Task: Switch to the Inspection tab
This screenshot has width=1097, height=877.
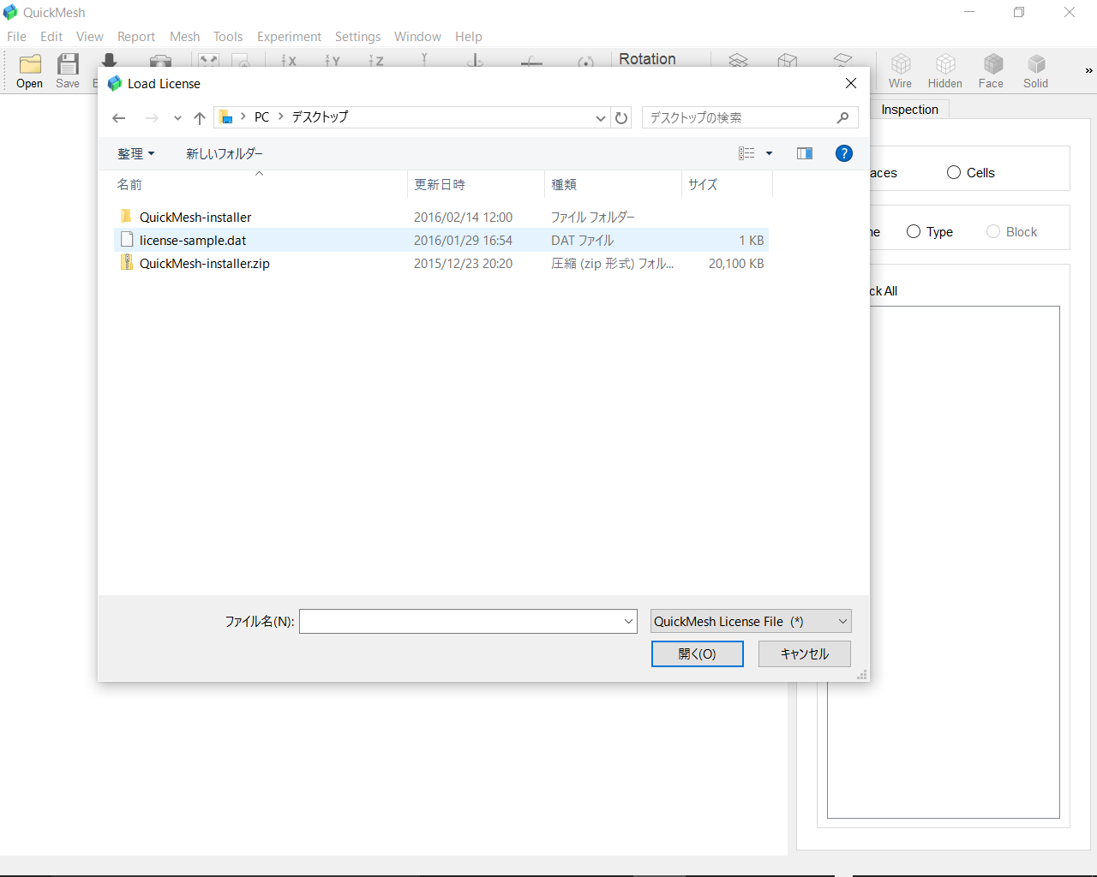Action: click(909, 110)
